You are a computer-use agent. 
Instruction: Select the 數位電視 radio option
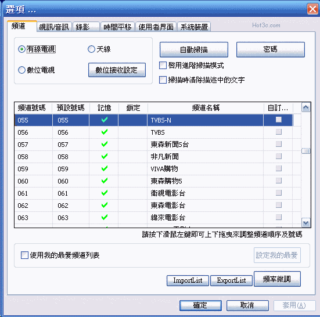coord(21,70)
